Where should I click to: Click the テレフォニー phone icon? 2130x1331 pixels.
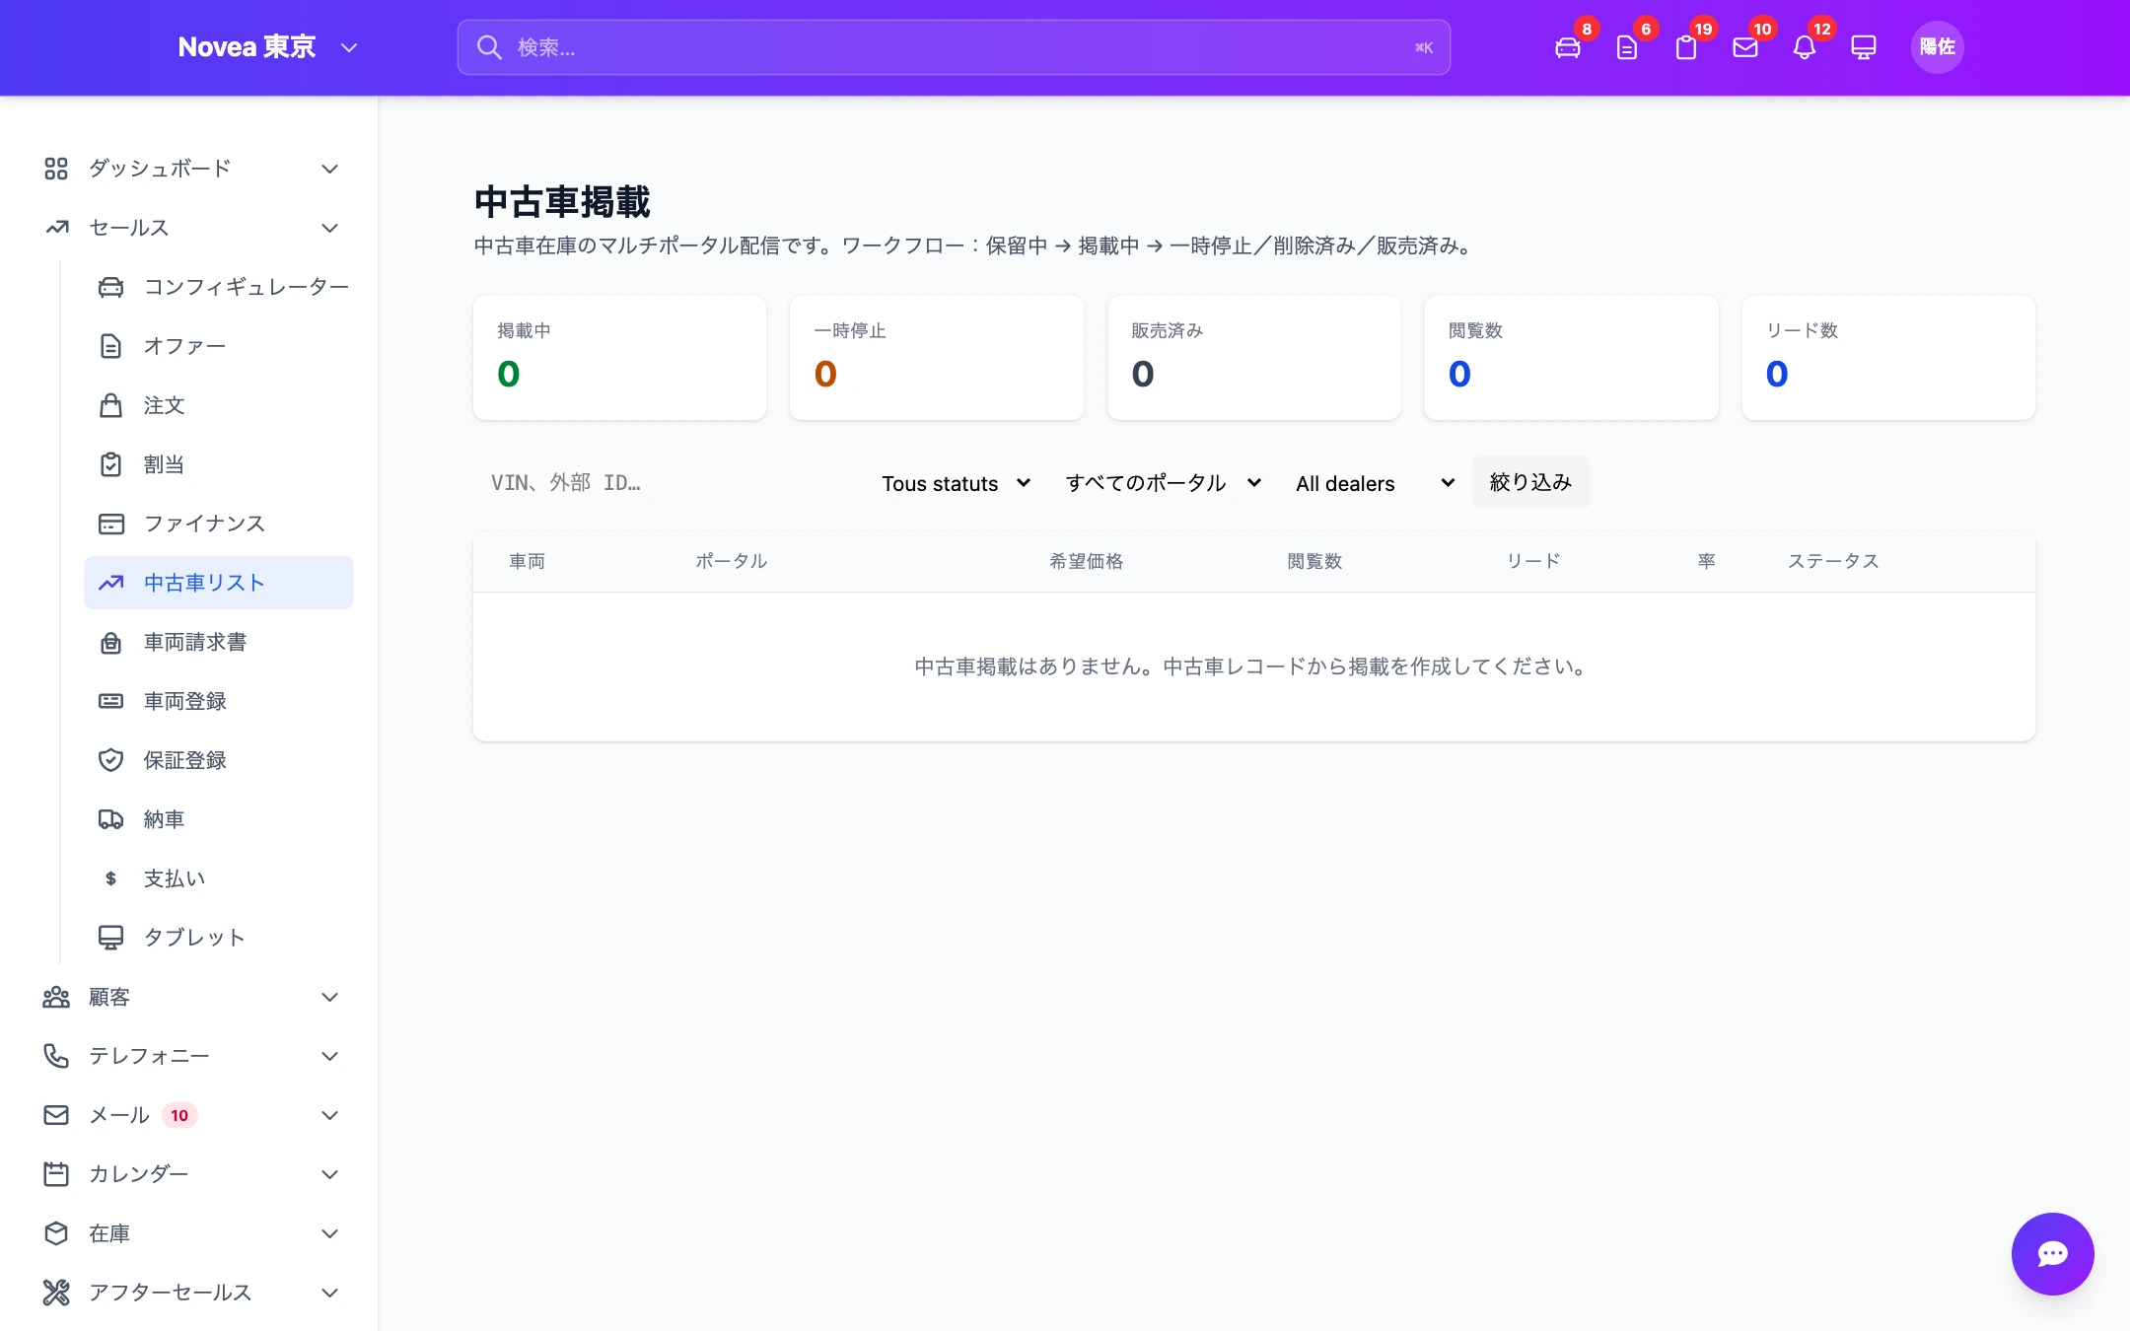click(x=56, y=1056)
